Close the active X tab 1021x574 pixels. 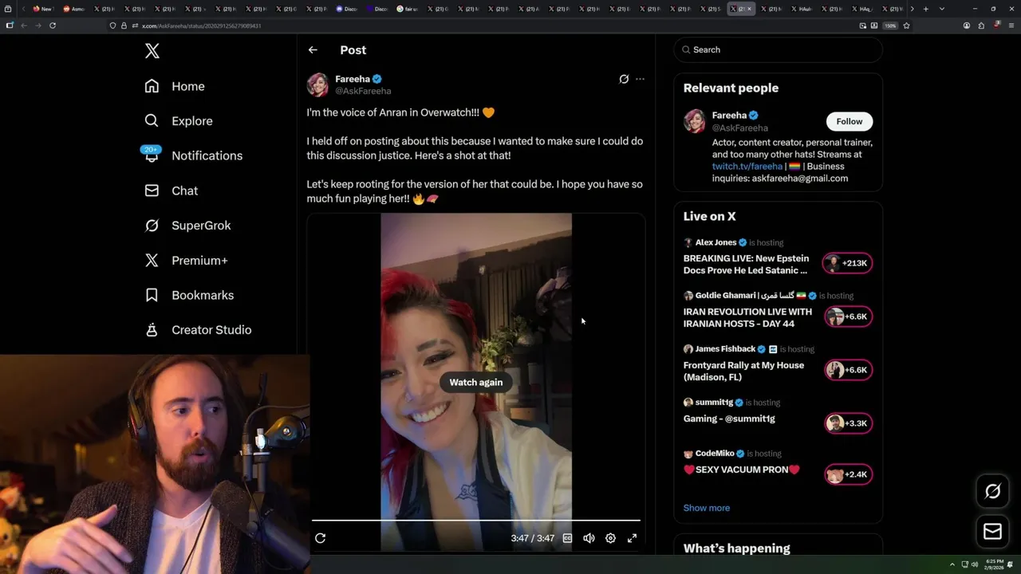[x=749, y=9]
